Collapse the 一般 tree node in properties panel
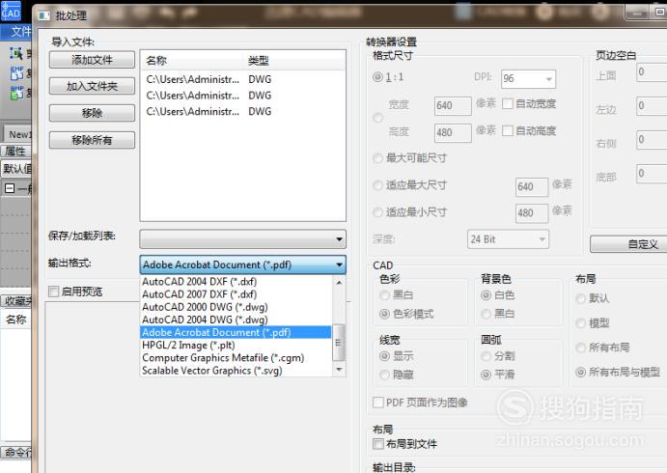This screenshot has width=667, height=473. point(10,188)
